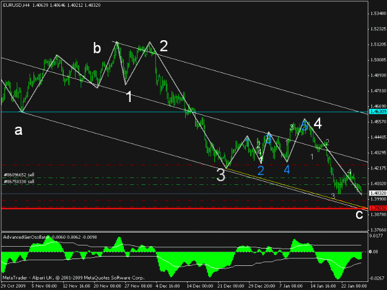387x290 pixels.
Task: Click time axis label 14 Jan 16:00
Action: (x=323, y=286)
